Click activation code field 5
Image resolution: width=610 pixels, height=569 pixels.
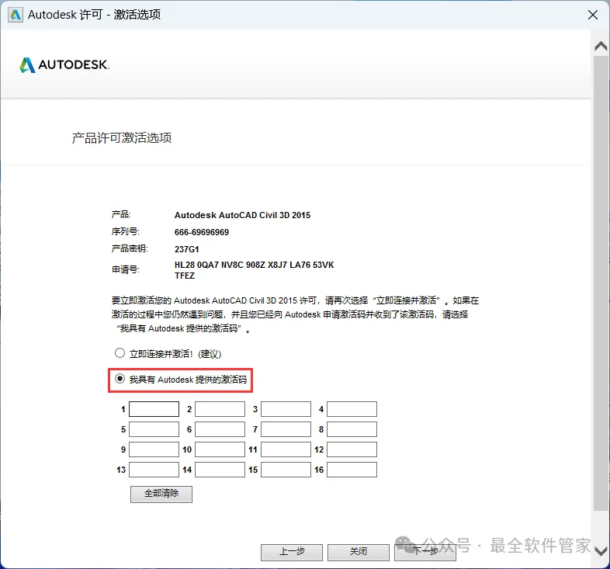pos(154,429)
